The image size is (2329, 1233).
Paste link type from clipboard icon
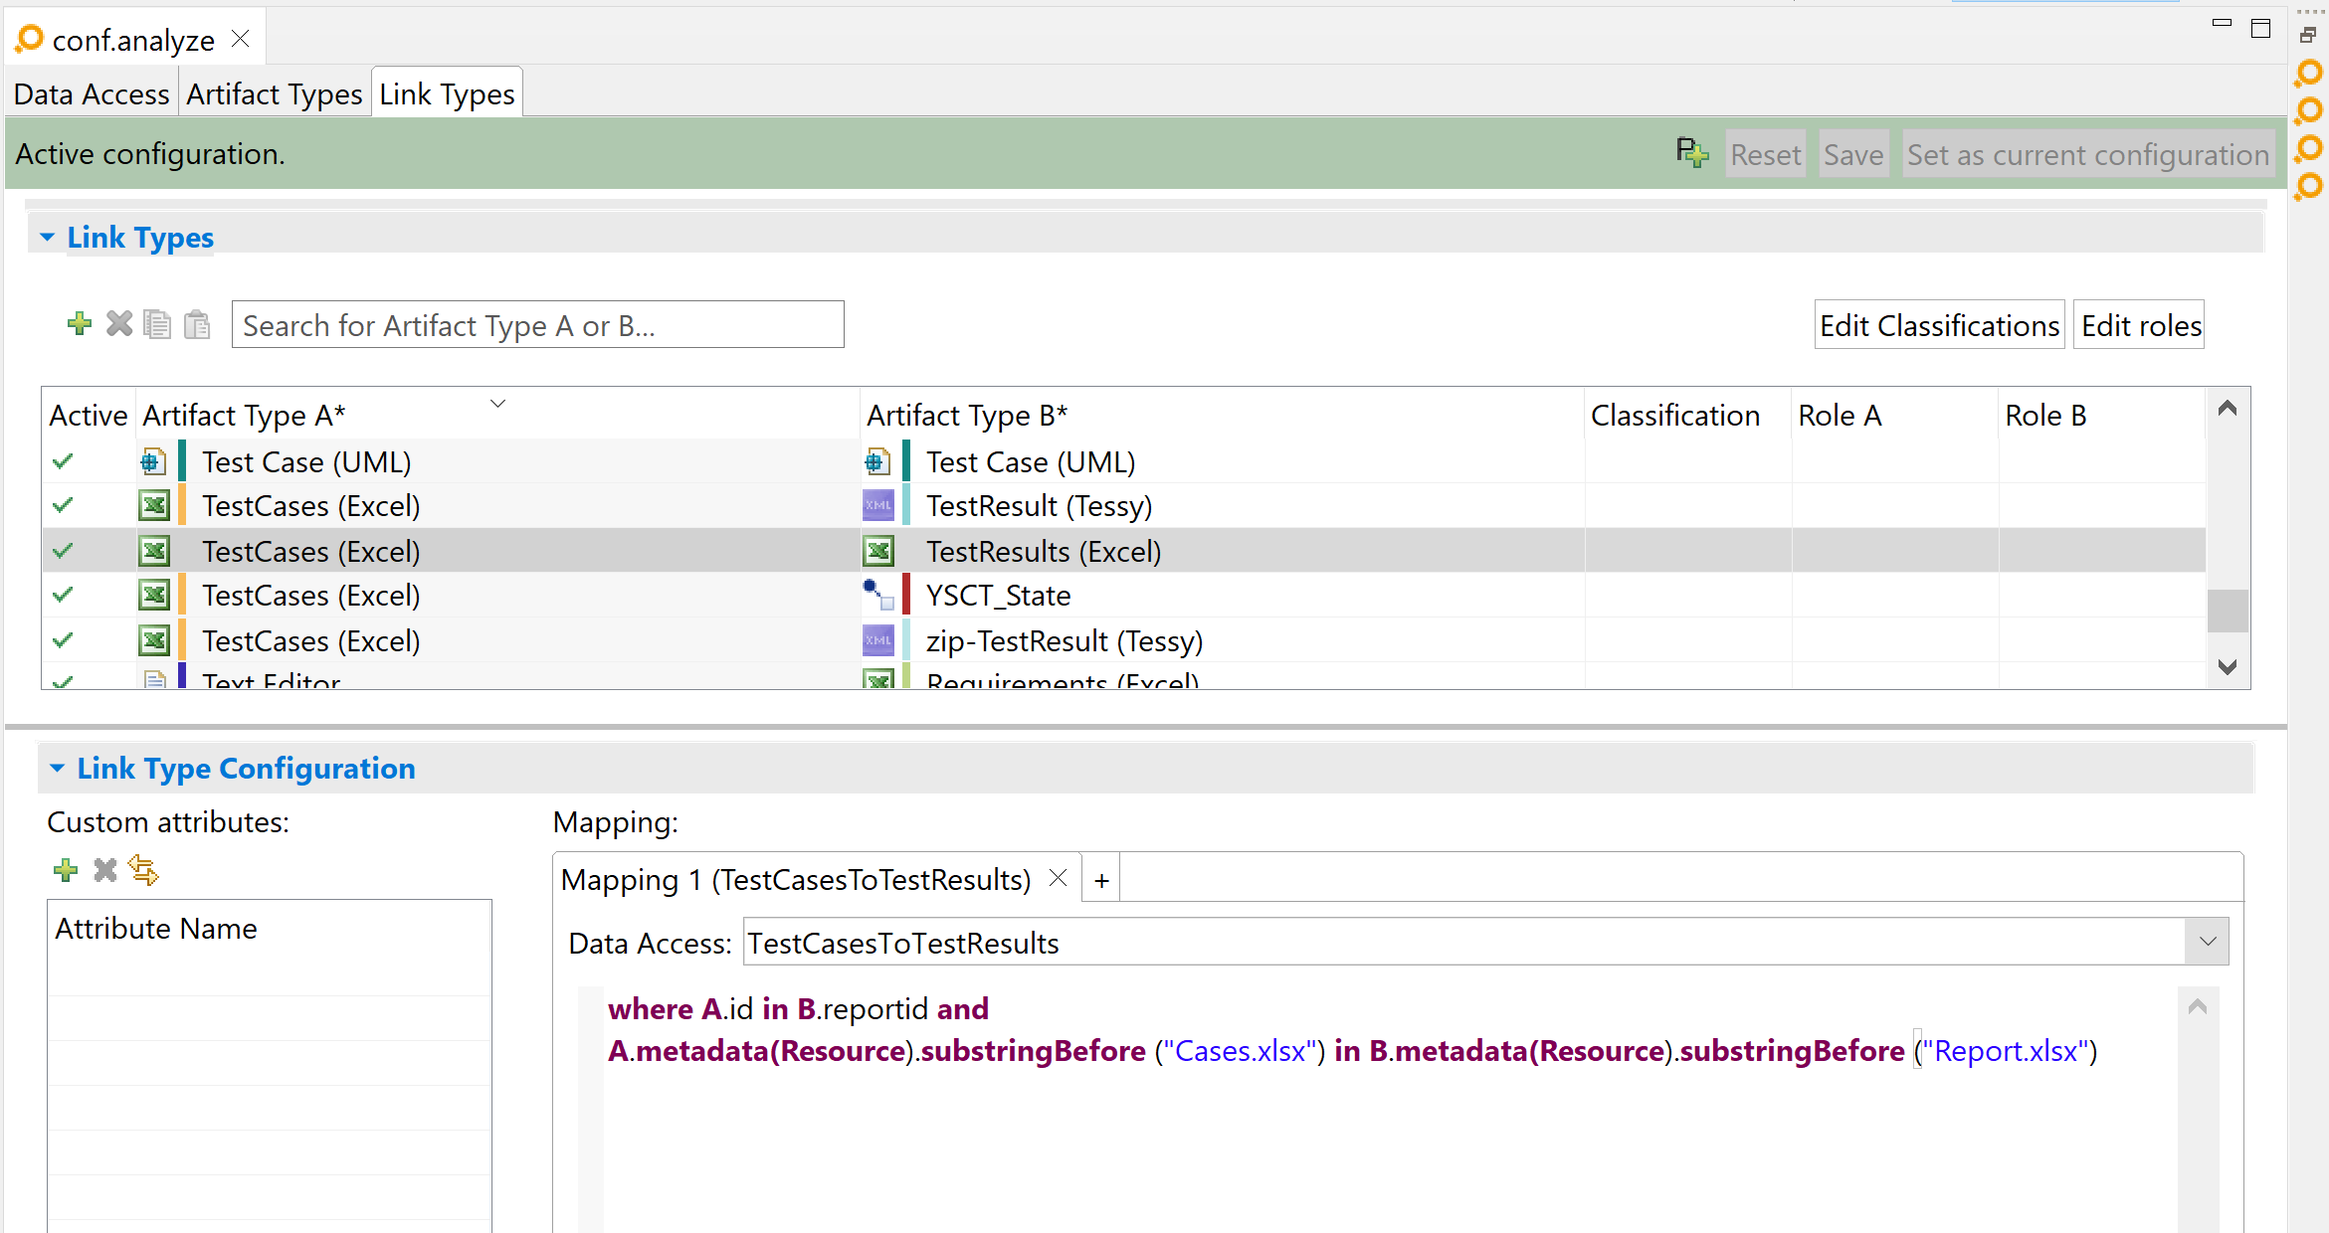(x=197, y=324)
